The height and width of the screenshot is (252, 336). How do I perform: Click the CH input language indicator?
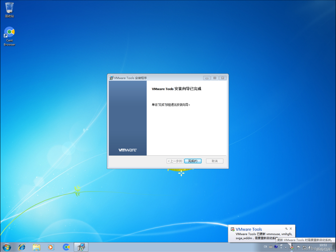click(265, 246)
